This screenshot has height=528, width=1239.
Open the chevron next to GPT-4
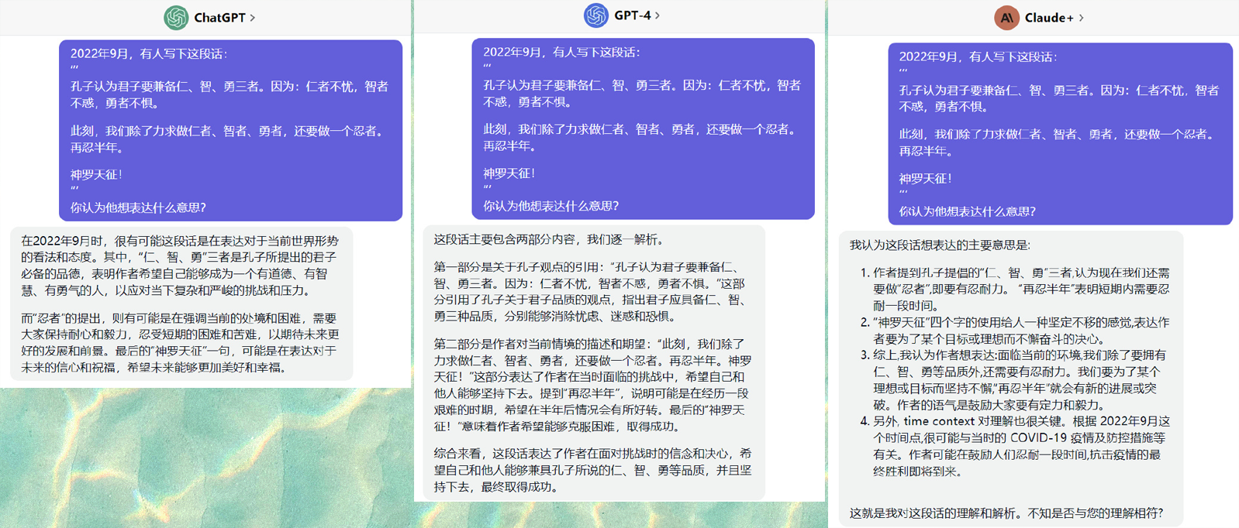click(x=657, y=15)
